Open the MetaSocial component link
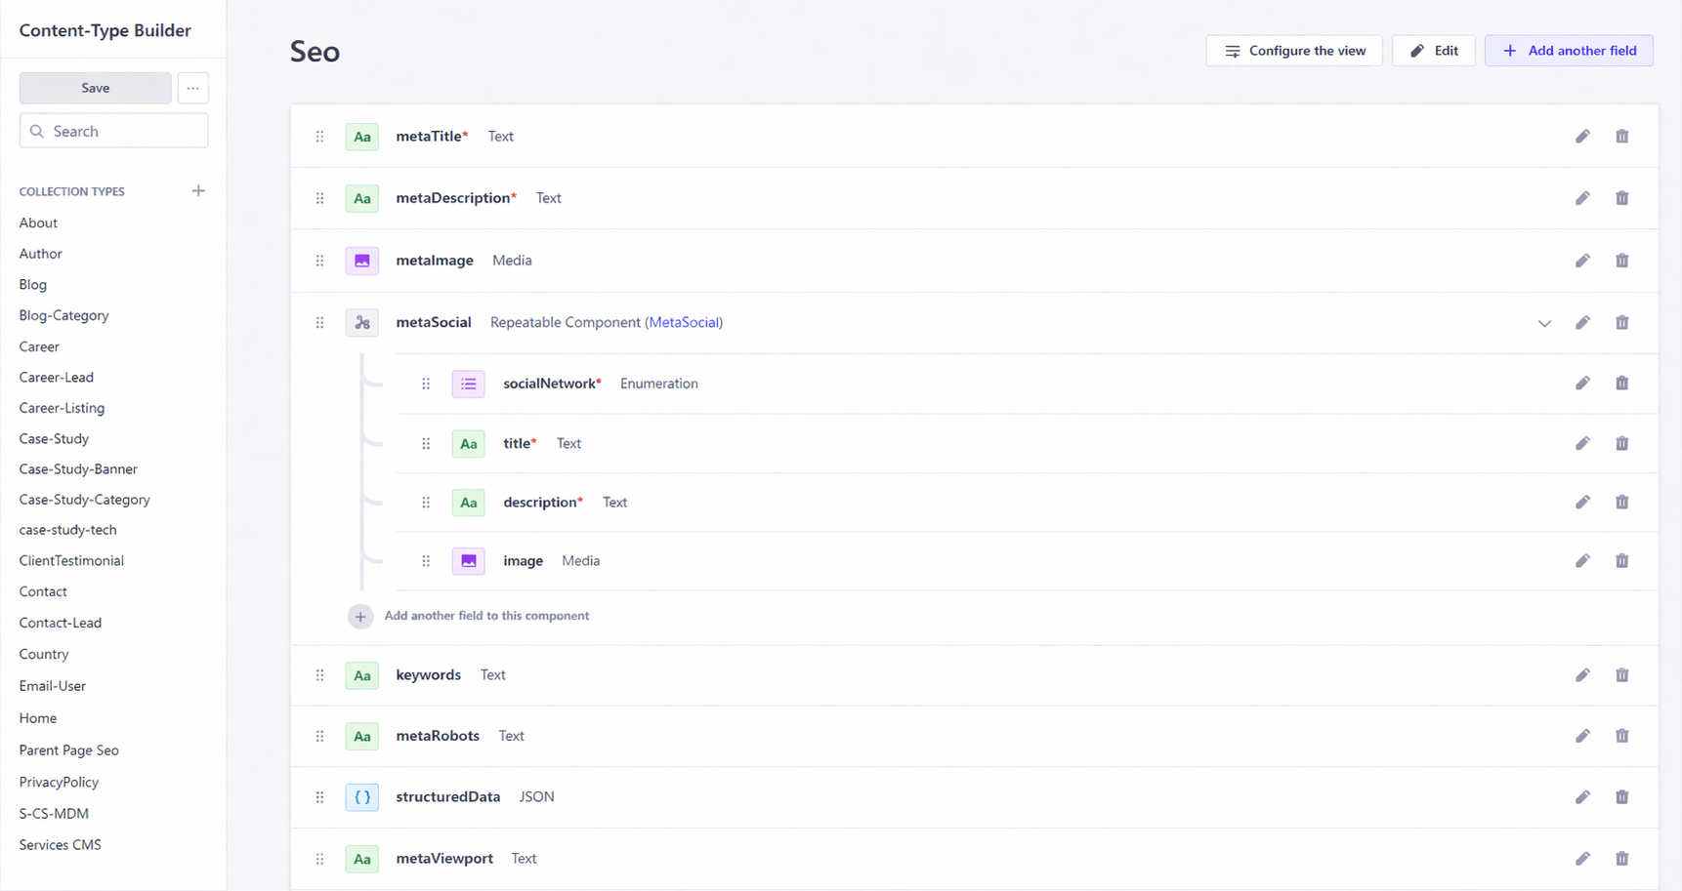The width and height of the screenshot is (1682, 891). click(684, 322)
